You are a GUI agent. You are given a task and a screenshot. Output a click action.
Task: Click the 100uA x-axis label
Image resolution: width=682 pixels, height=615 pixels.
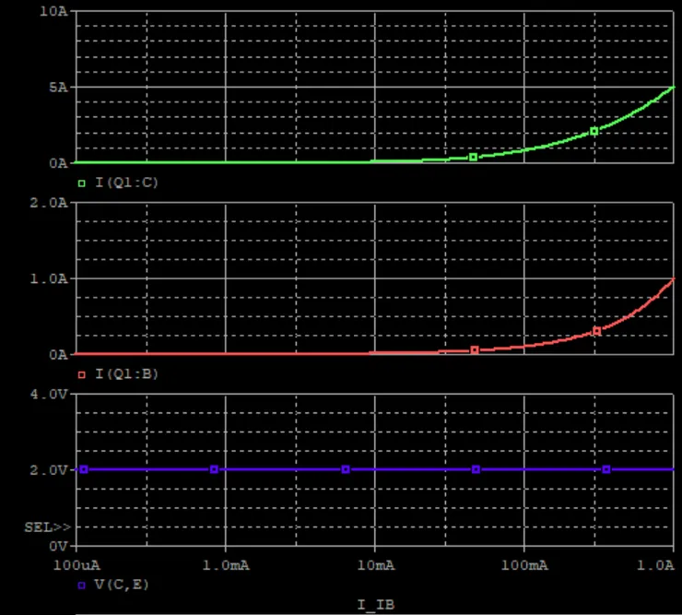pyautogui.click(x=76, y=565)
